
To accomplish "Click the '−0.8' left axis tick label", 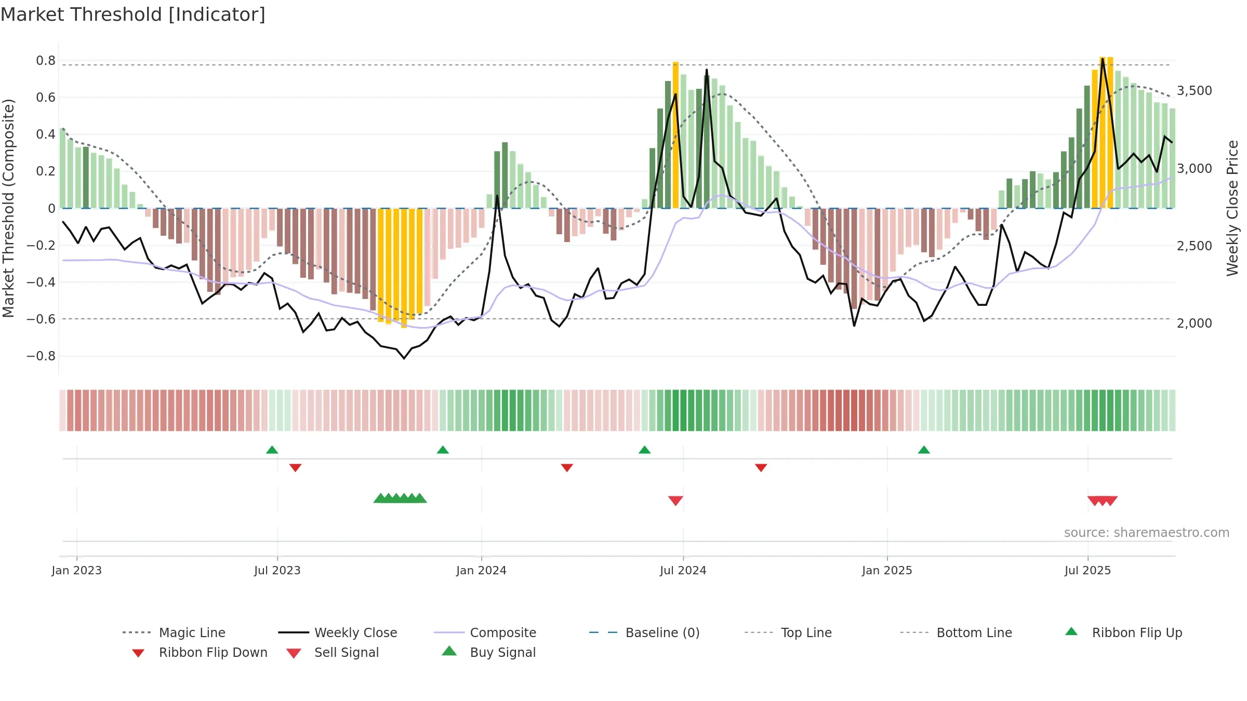I will [41, 356].
